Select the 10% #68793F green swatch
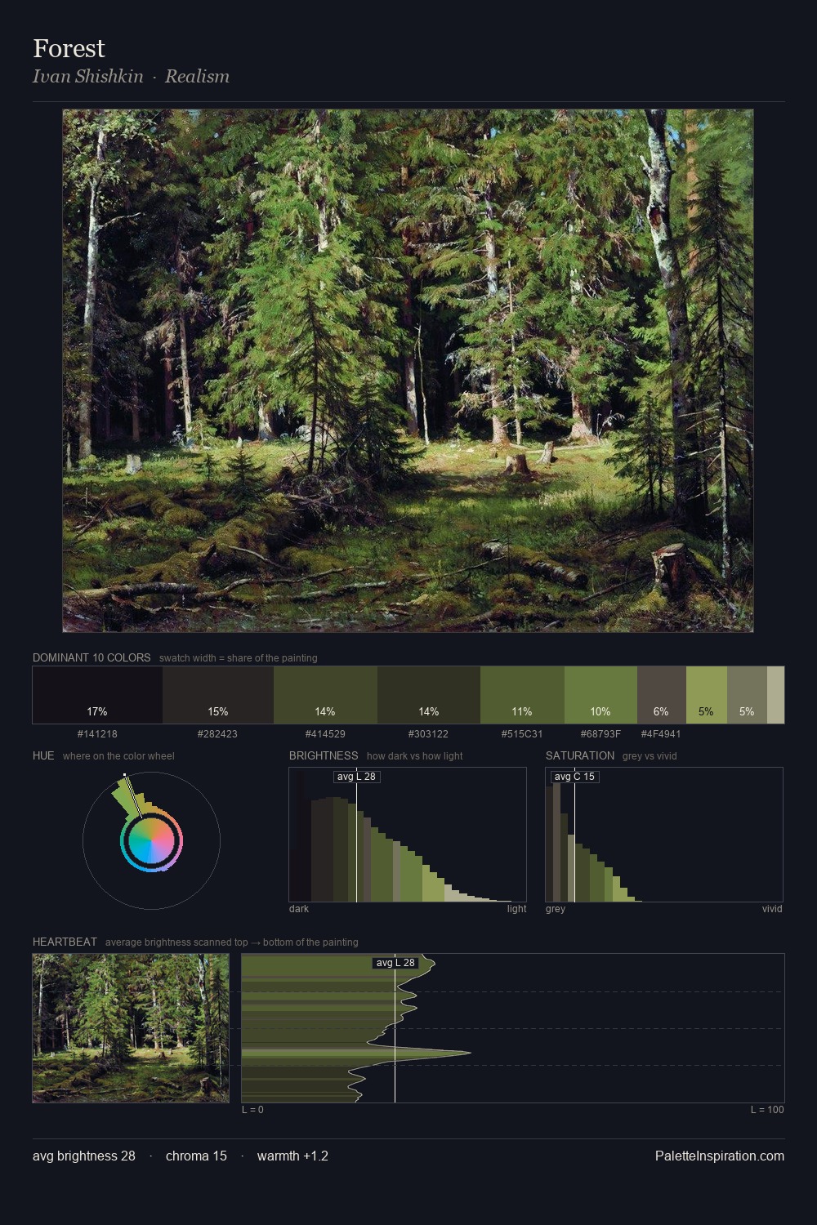 click(600, 695)
